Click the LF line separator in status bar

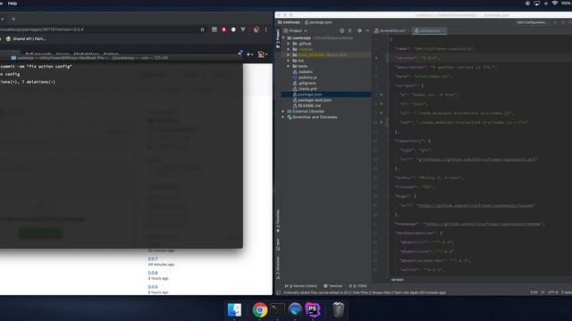[543, 292]
